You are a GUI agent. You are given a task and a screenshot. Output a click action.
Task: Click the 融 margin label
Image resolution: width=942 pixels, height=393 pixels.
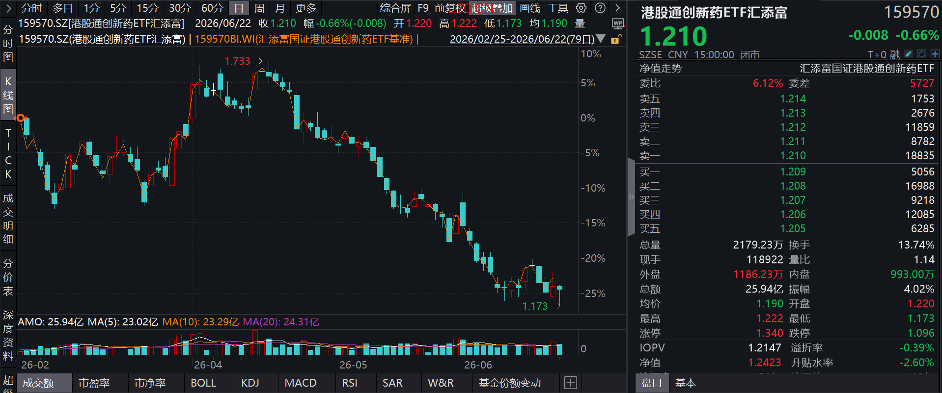tap(895, 54)
